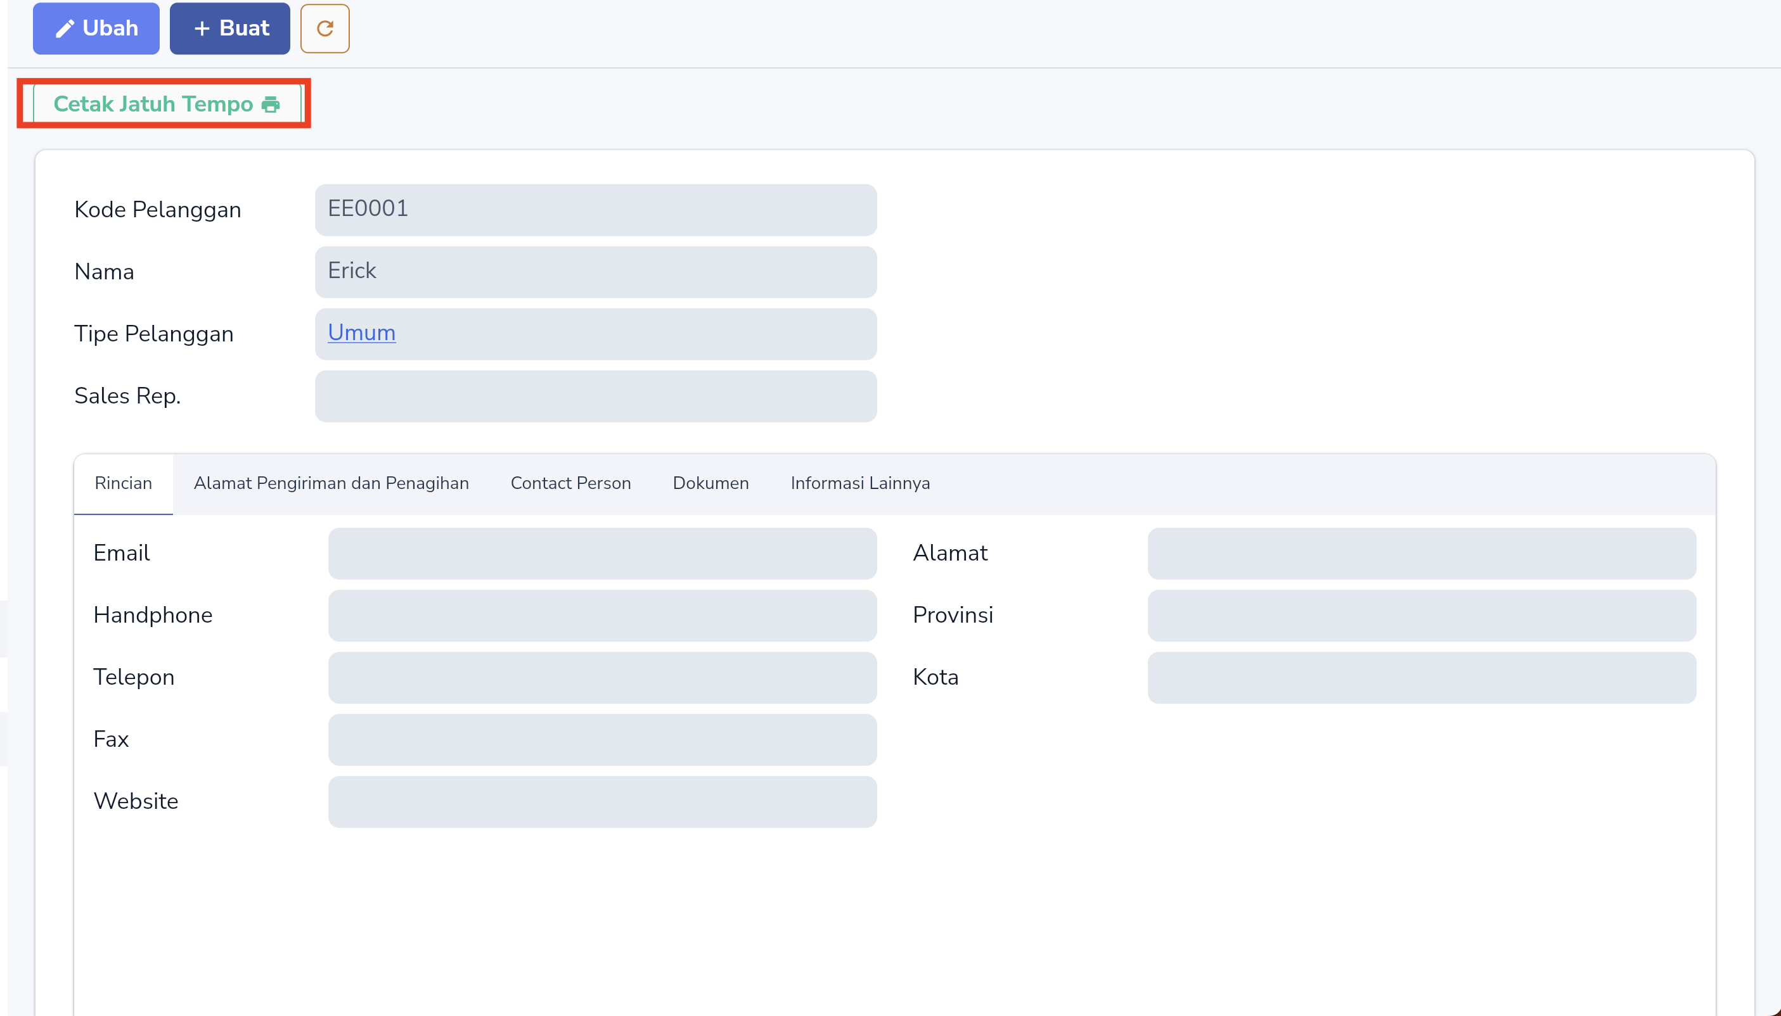Click the refresh icon button

click(x=325, y=29)
